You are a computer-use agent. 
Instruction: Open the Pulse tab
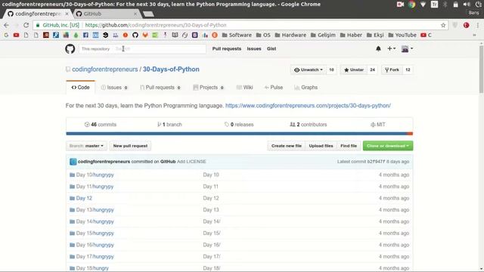pos(274,88)
